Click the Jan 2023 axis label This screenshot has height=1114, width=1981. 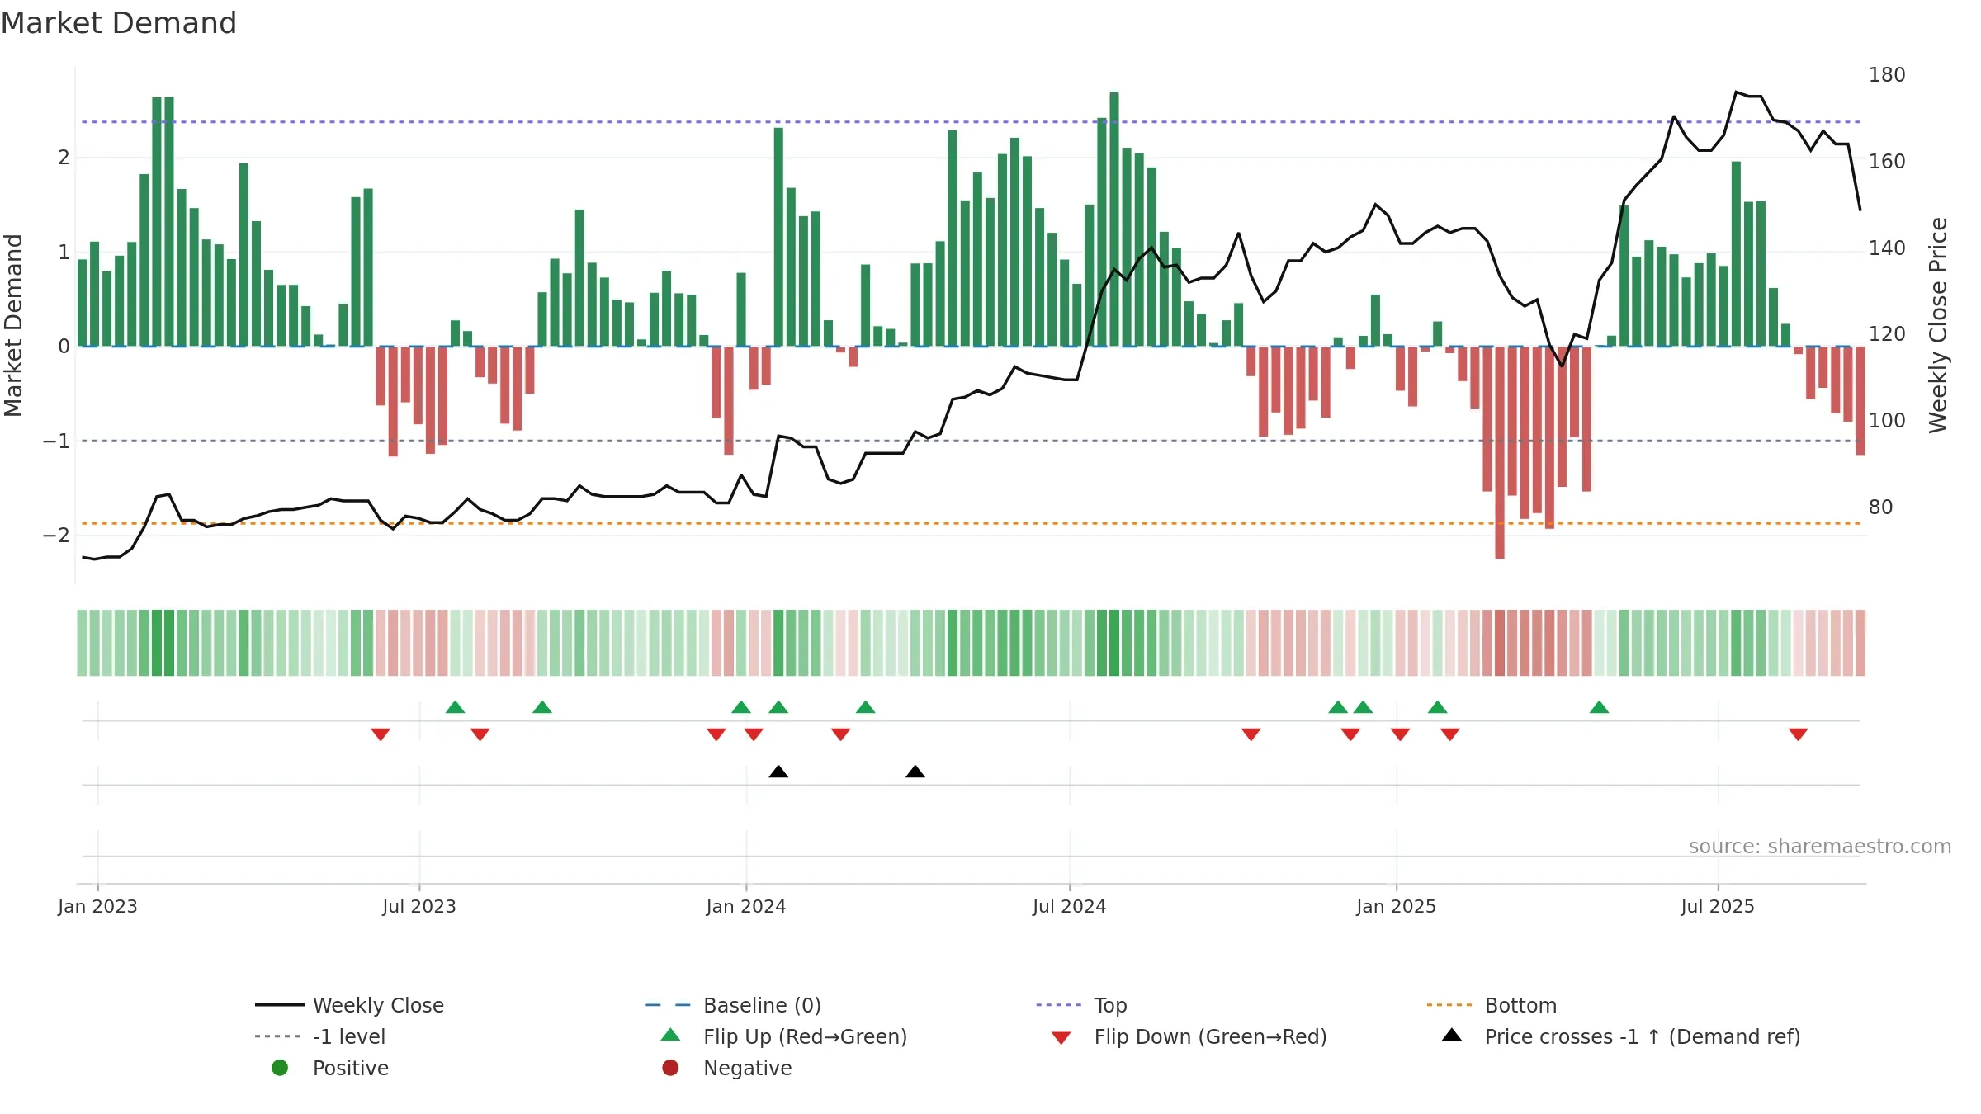tap(97, 906)
